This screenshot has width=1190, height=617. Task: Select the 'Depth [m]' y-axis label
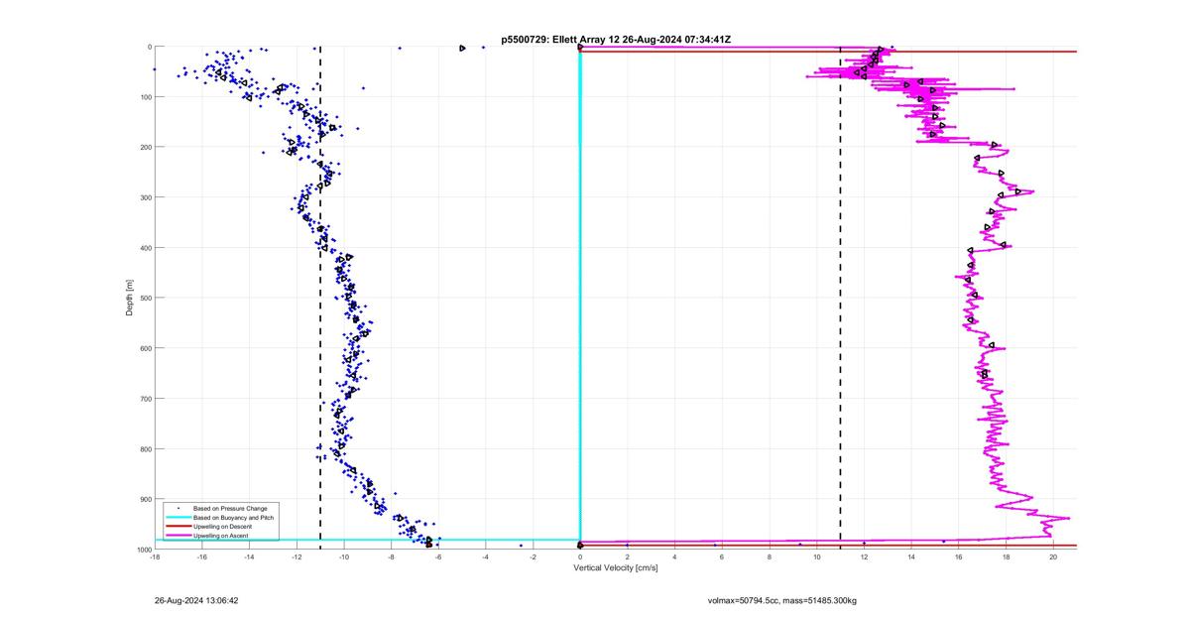[x=130, y=298]
